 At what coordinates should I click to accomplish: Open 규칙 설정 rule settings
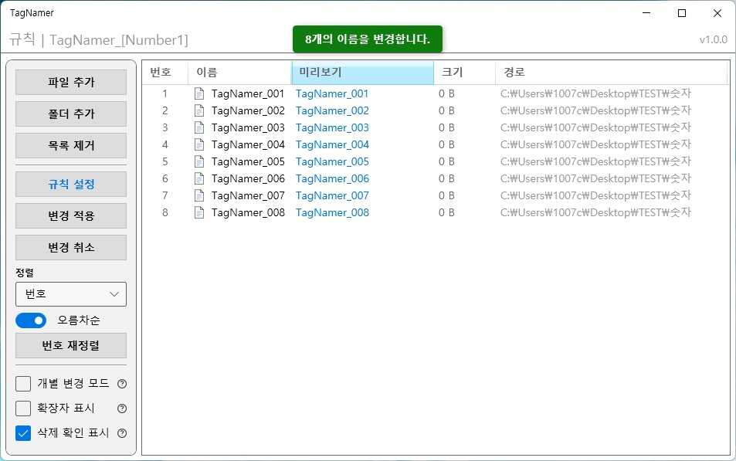pyautogui.click(x=71, y=184)
